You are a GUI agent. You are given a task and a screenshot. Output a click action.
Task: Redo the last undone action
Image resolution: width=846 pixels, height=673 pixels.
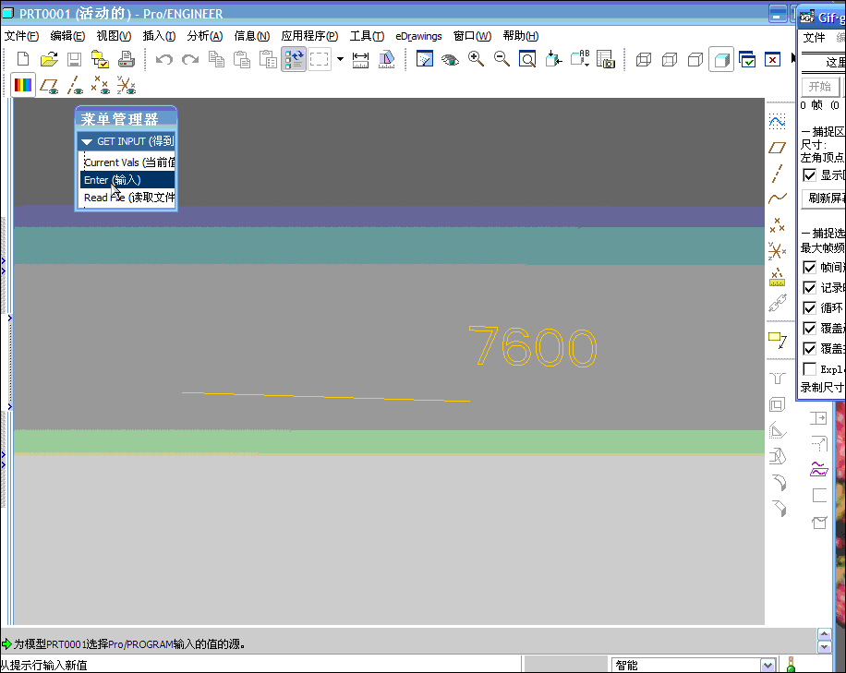tap(190, 59)
